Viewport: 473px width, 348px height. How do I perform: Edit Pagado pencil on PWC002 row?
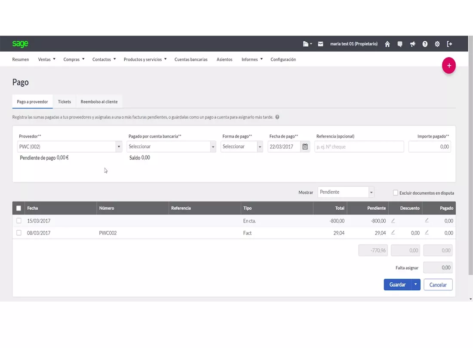[427, 232]
